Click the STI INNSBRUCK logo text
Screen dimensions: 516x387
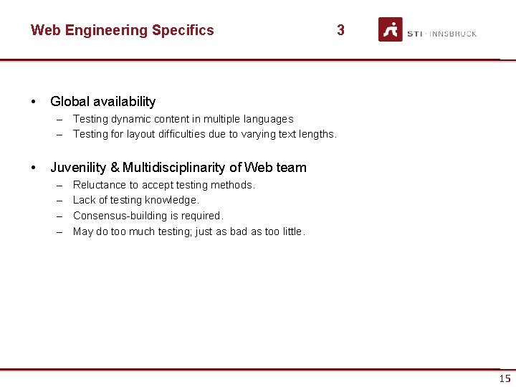click(441, 34)
